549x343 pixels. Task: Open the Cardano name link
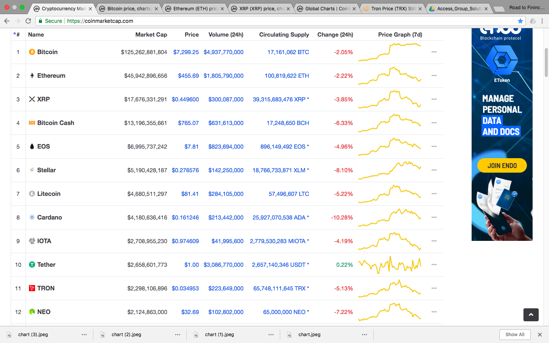50,217
